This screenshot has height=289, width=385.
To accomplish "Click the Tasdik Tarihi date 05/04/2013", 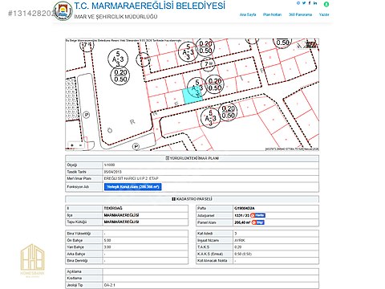I will pyautogui.click(x=112, y=172).
